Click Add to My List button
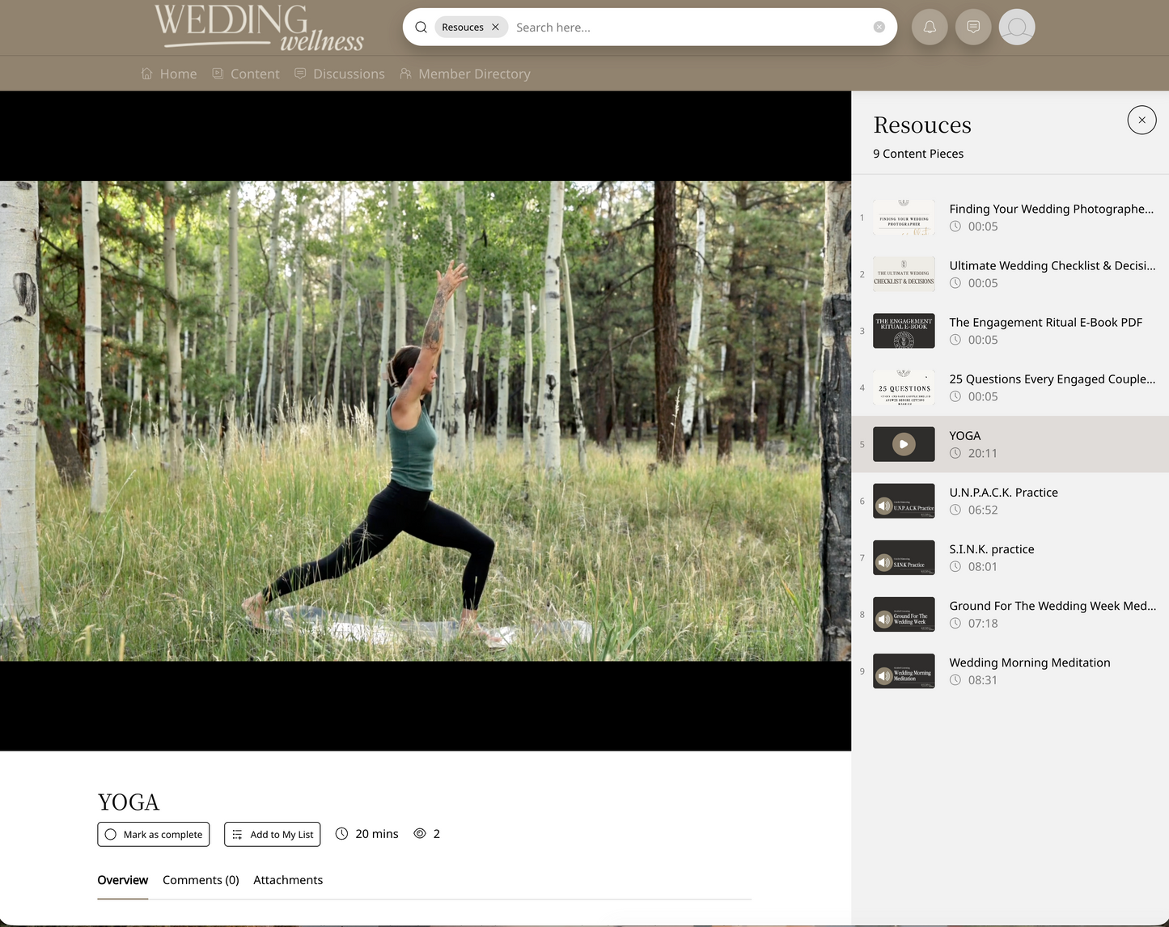This screenshot has height=927, width=1169. [x=273, y=834]
